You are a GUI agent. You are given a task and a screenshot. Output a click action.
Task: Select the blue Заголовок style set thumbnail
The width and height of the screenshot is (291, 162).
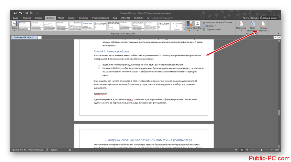[x=87, y=26]
